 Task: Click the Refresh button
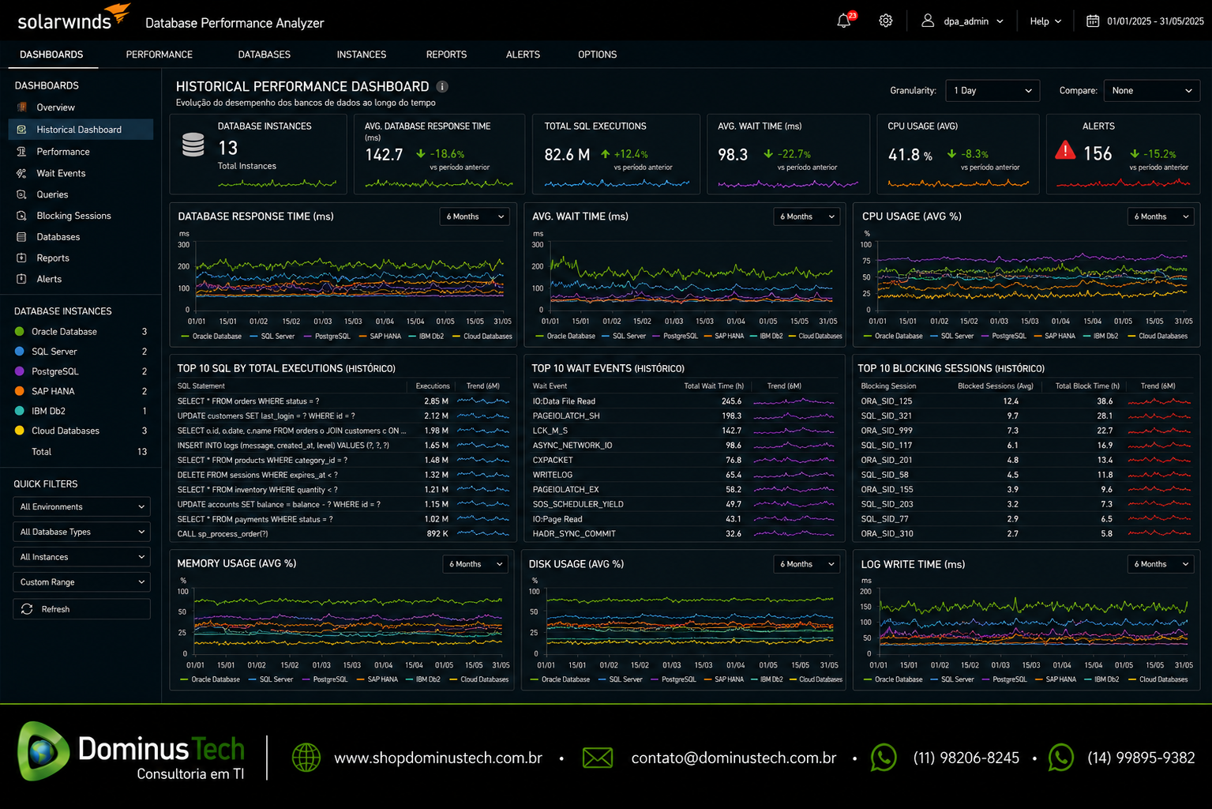81,609
